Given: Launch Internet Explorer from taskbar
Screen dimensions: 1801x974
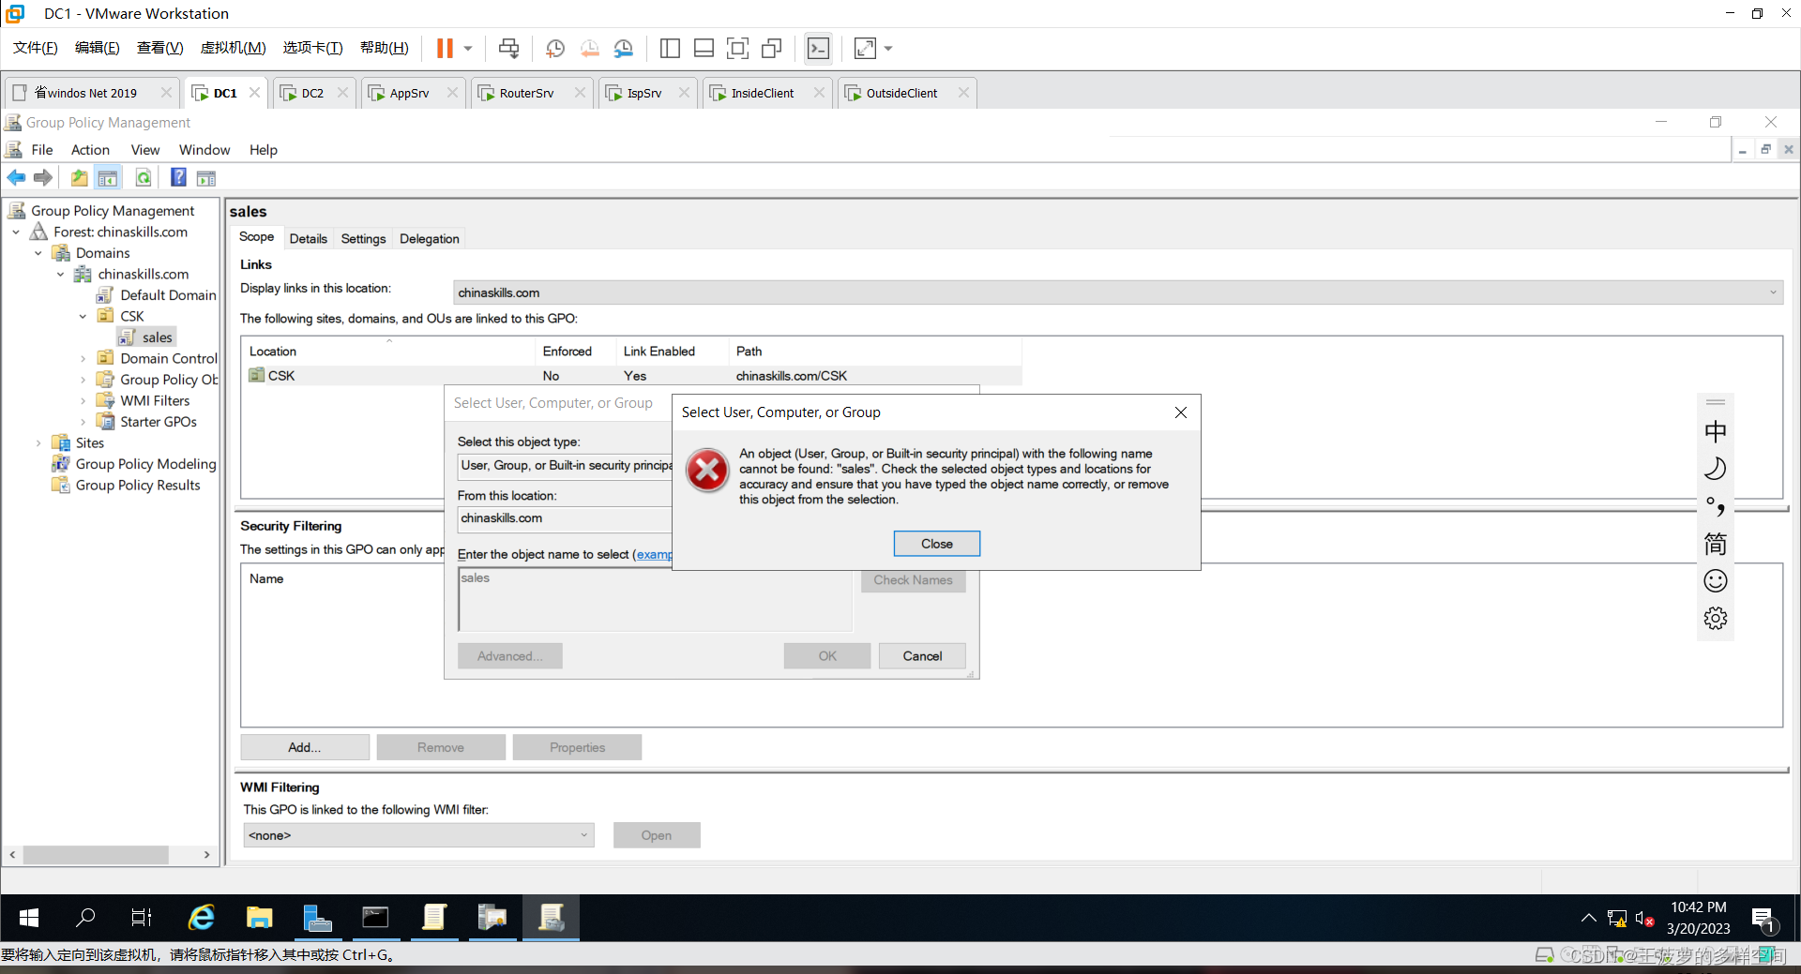Looking at the screenshot, I should [201, 918].
